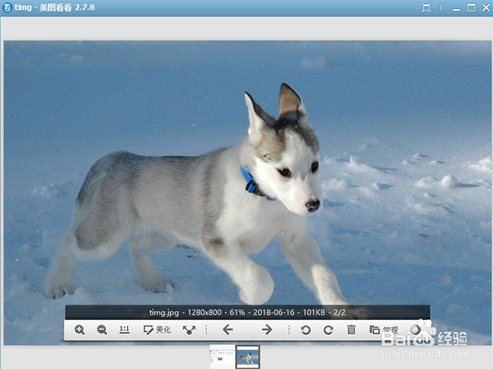Go to next image with right arrow
The width and height of the screenshot is (493, 369).
pos(267,330)
